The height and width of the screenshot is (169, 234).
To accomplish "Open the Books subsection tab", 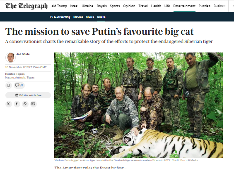I will pyautogui.click(x=101, y=17).
